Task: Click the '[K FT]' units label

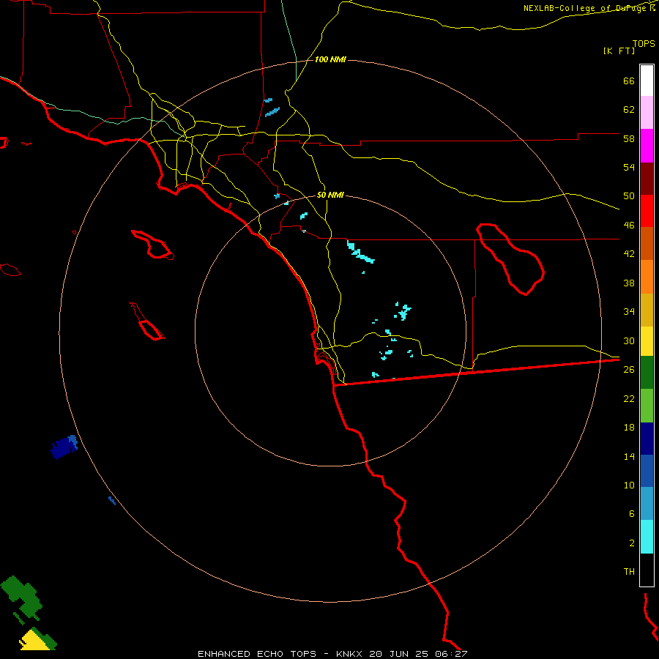Action: (619, 51)
